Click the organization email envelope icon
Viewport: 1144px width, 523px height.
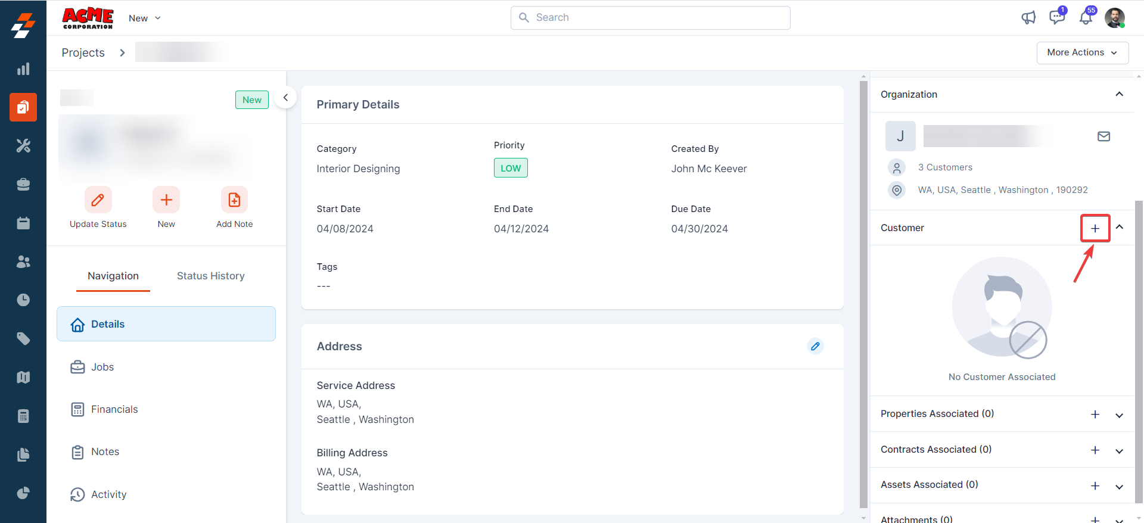[x=1103, y=136]
